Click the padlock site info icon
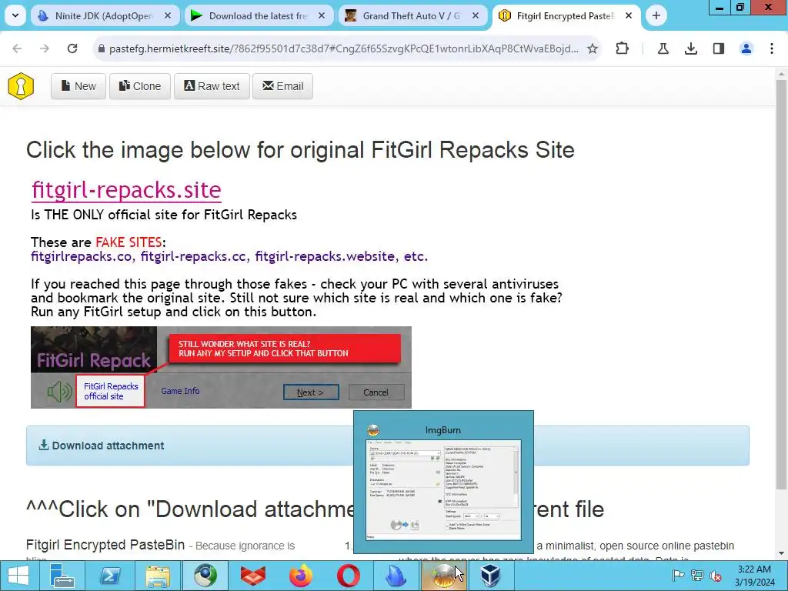The height and width of the screenshot is (591, 788). (x=101, y=48)
